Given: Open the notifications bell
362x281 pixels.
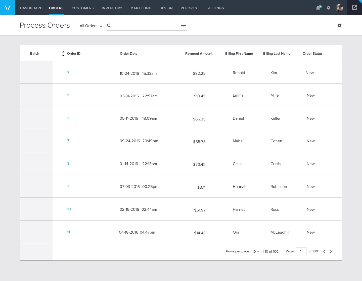Looking at the screenshot, I should pos(318,8).
